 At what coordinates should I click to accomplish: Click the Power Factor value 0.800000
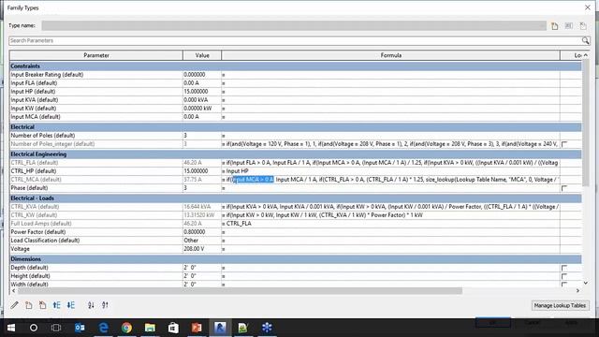[x=202, y=232]
